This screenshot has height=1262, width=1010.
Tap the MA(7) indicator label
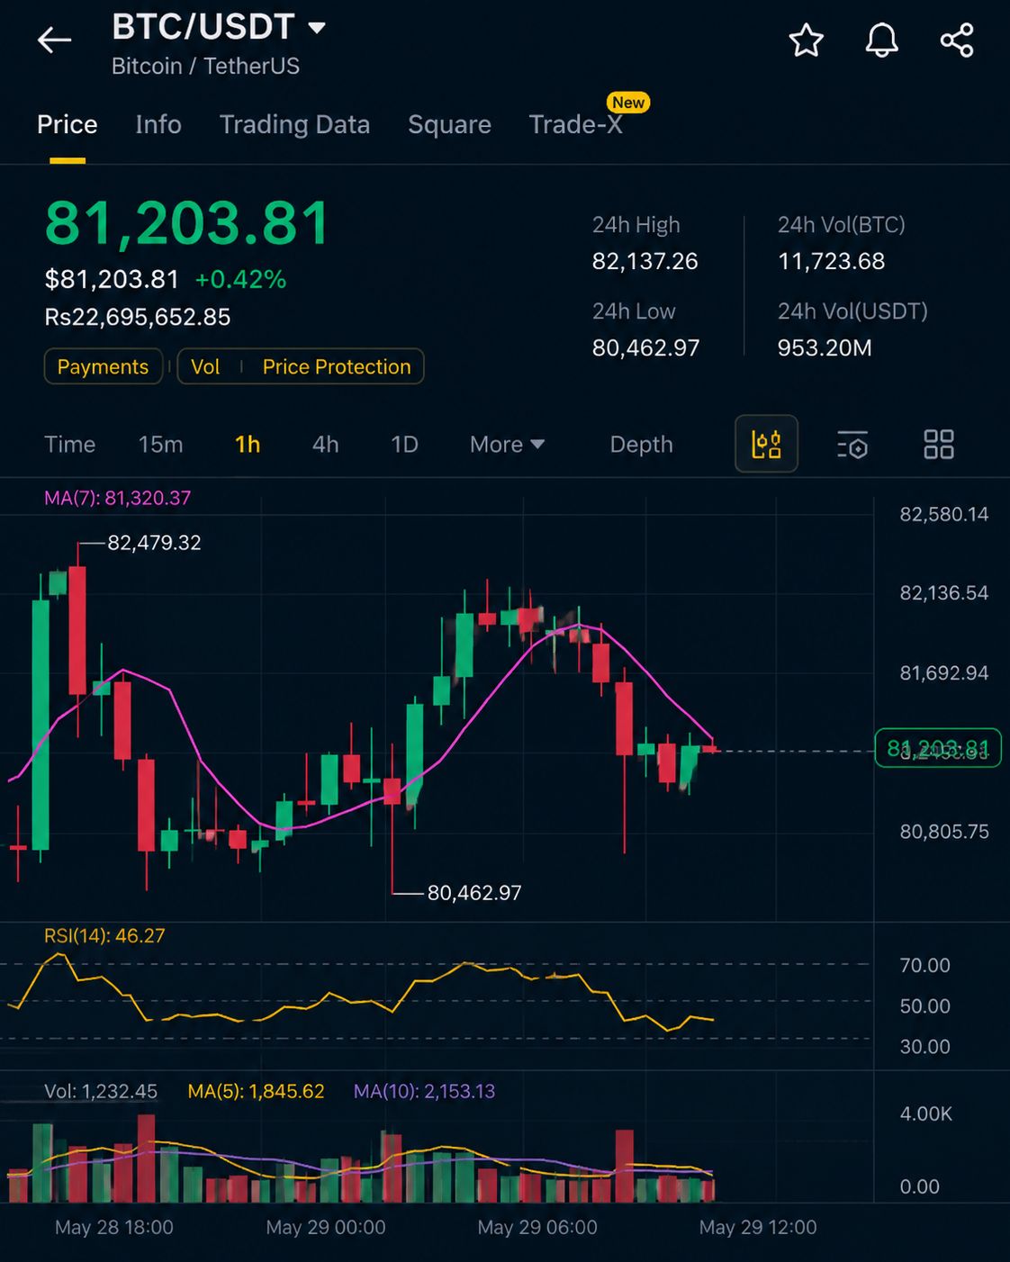tap(118, 498)
